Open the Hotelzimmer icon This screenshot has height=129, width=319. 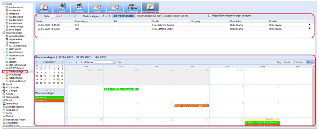pyautogui.click(x=115, y=8)
